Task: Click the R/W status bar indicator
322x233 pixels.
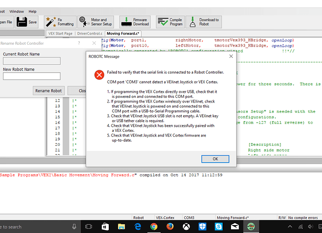Action: [x=282, y=218]
